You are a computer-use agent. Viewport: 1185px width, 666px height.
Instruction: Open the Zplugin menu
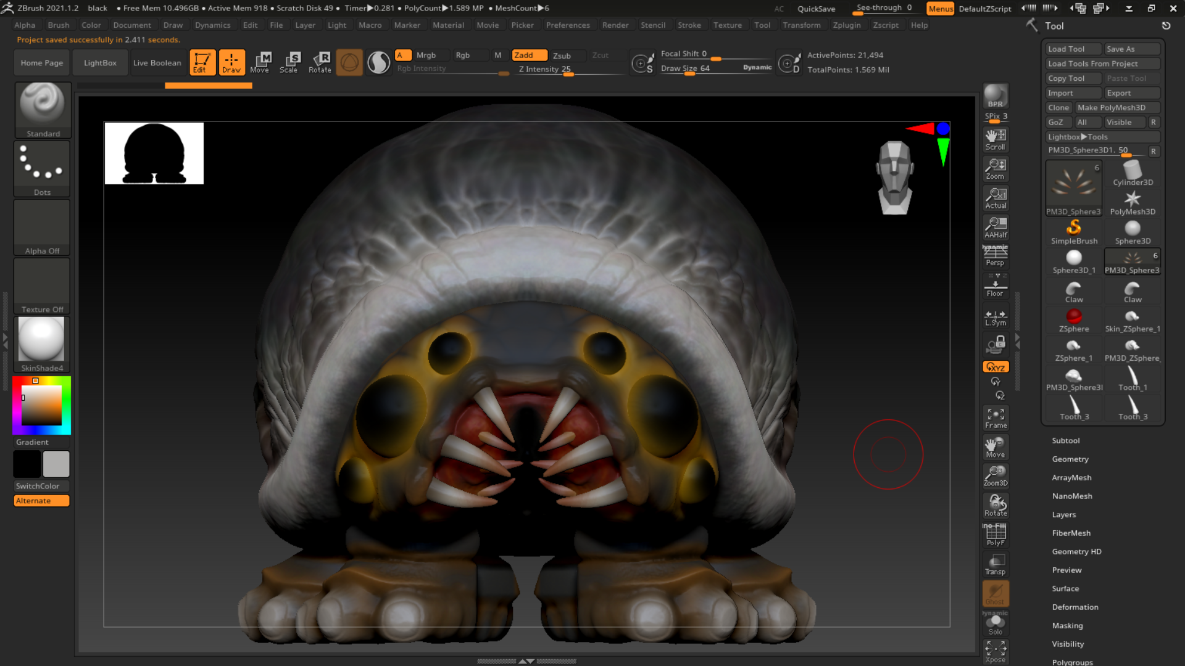tap(846, 25)
